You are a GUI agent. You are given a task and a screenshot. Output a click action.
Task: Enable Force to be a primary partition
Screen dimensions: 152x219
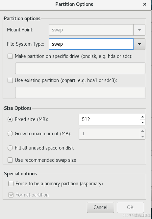pyautogui.click(x=11, y=184)
